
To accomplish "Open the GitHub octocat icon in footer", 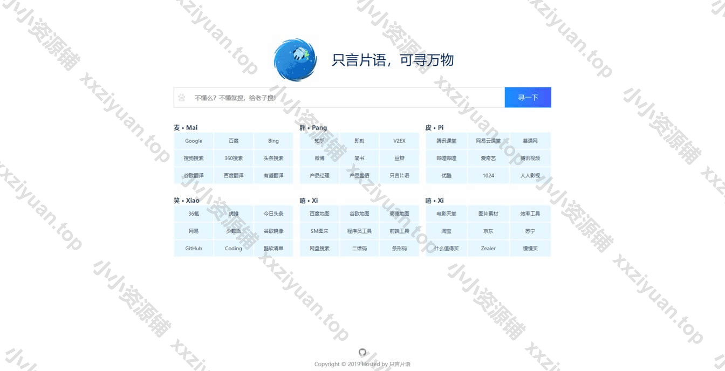I will (362, 352).
